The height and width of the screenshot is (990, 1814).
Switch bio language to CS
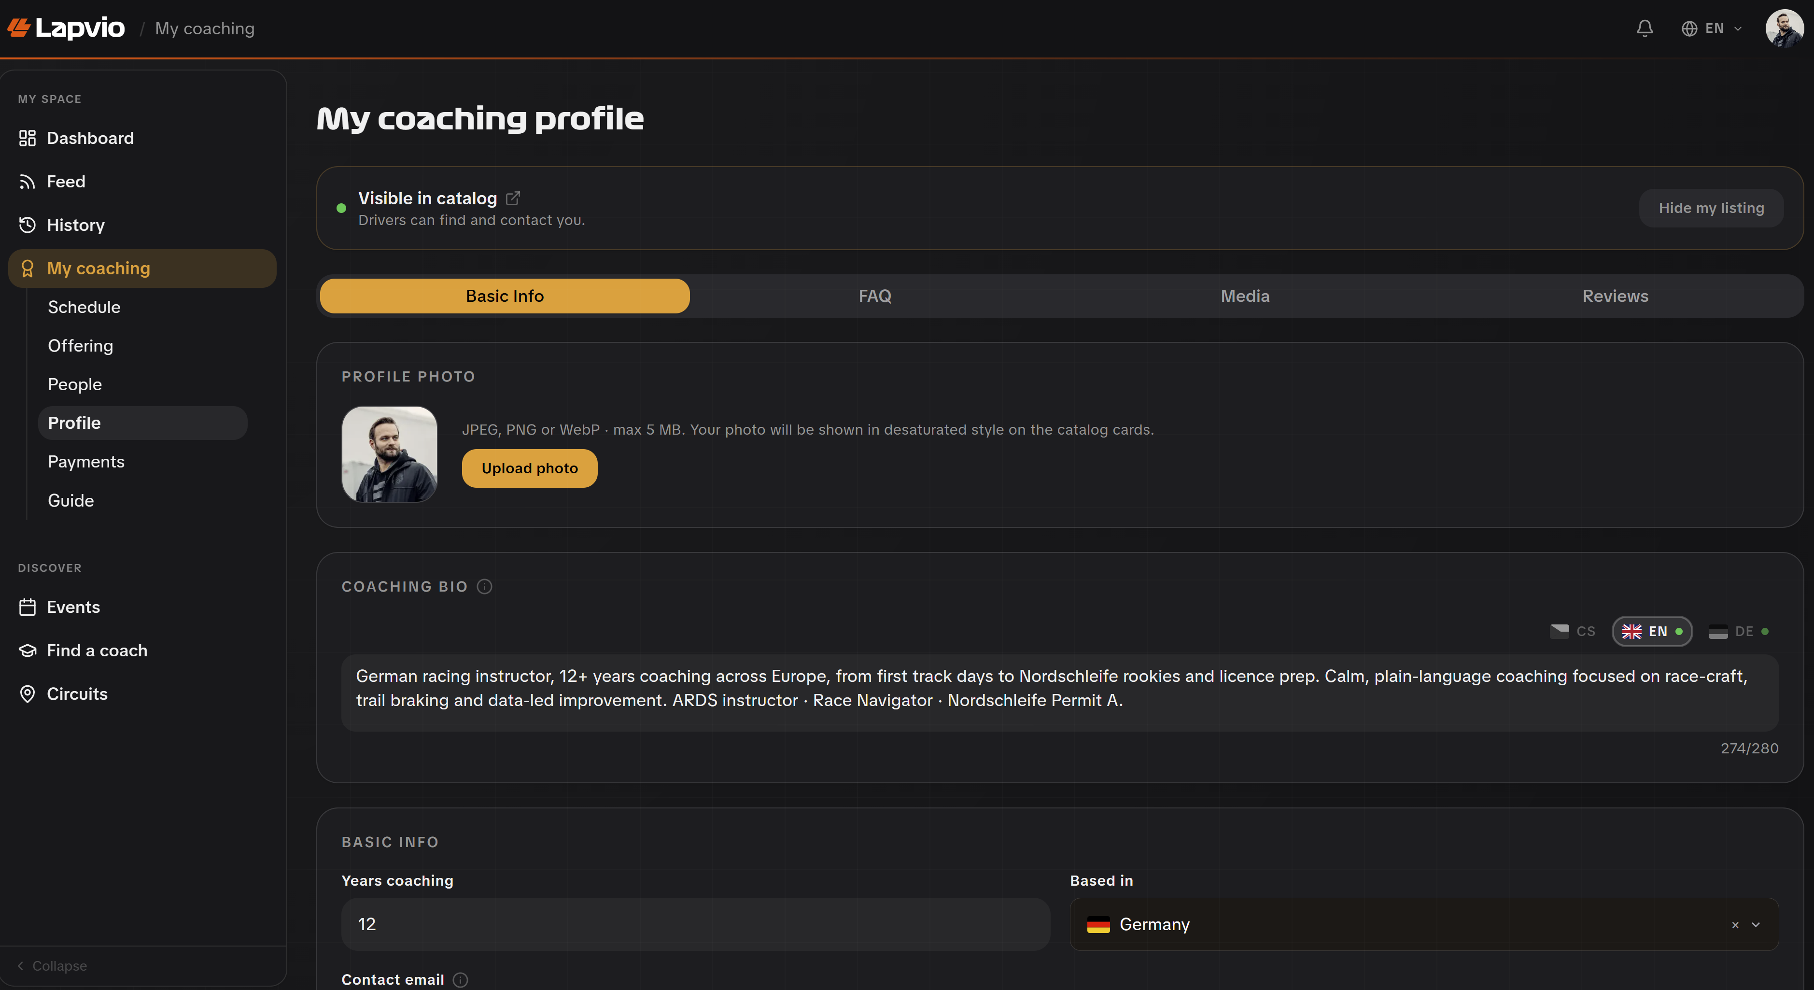pyautogui.click(x=1573, y=632)
